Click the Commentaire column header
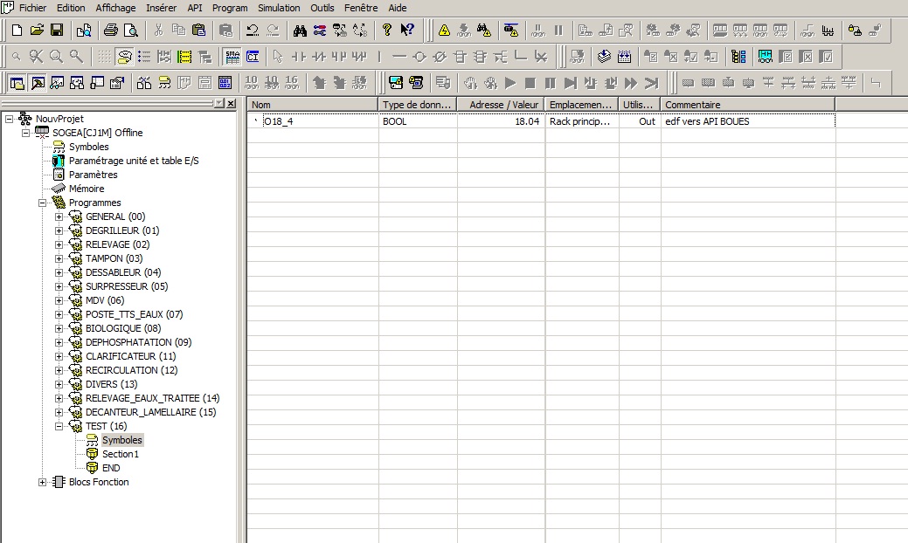 (x=747, y=105)
